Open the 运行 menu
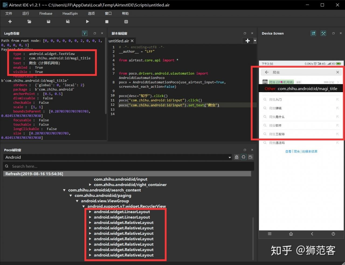This screenshot has height=265, width=345. point(26,14)
